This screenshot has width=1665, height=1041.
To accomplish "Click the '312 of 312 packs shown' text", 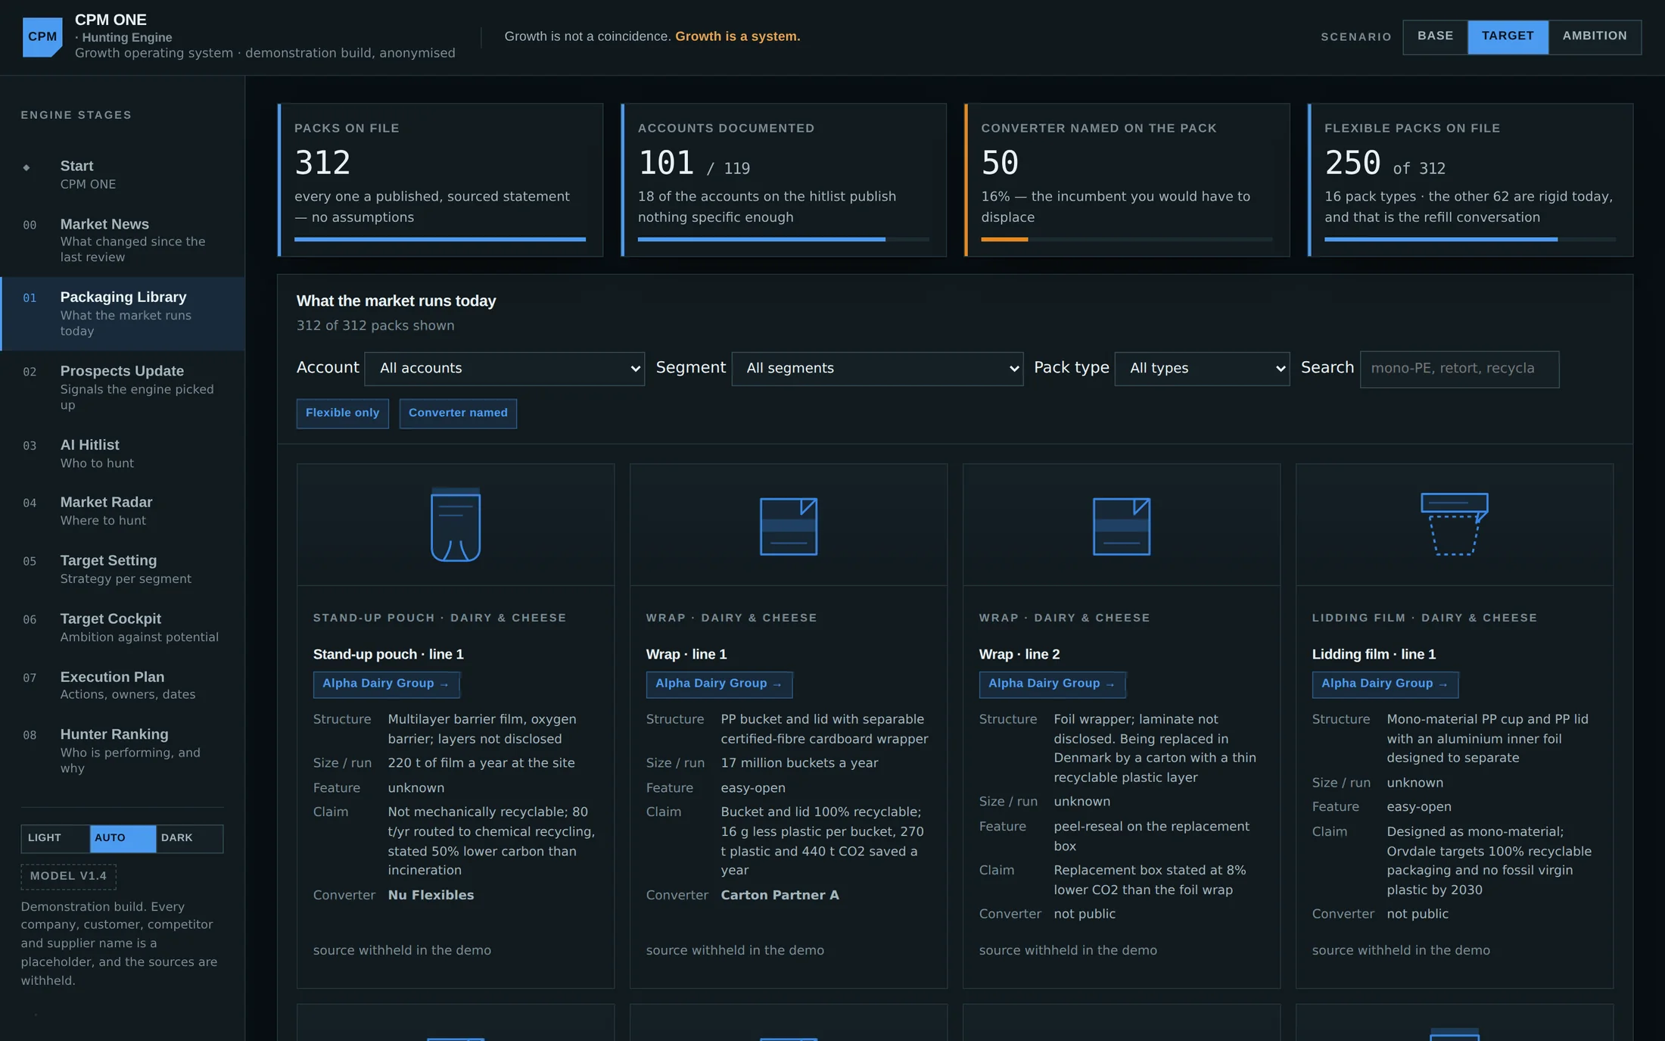I will pos(375,326).
